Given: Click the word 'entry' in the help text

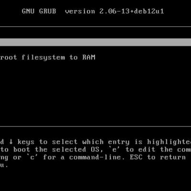Looking at the screenshot, I should click(x=119, y=142).
